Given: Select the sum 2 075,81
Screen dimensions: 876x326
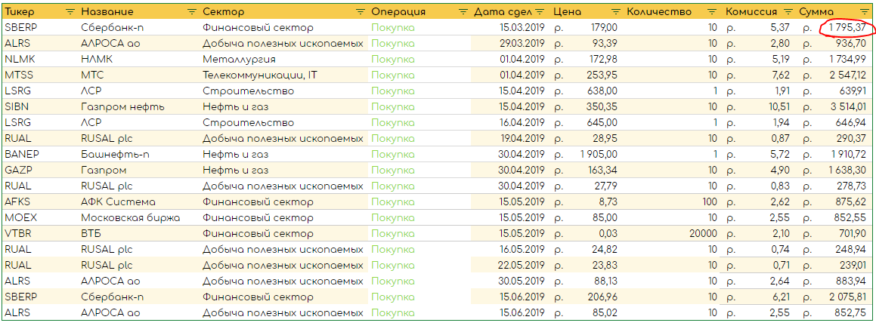Looking at the screenshot, I should pyautogui.click(x=848, y=297).
